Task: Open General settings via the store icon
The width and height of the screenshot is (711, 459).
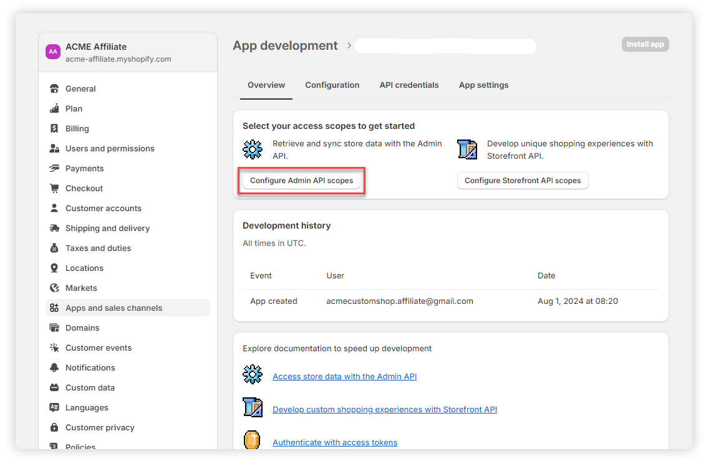Action: coord(54,88)
